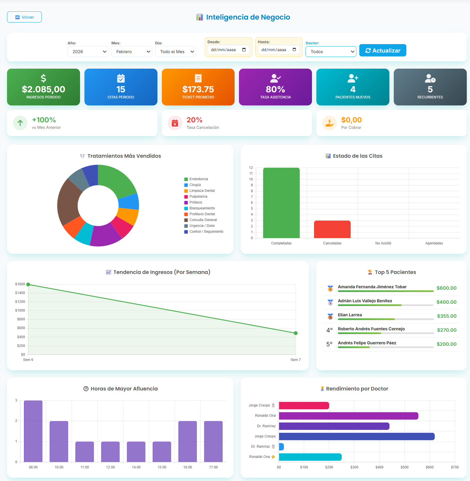Hide Blanqueamiento series via its legend
The height and width of the screenshot is (481, 470).
202,208
